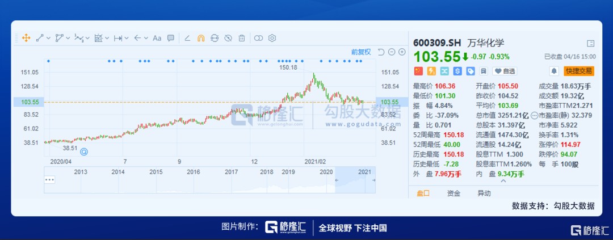Click the toolbar drag handle grip
613x240 pixels.
pos(16,38)
